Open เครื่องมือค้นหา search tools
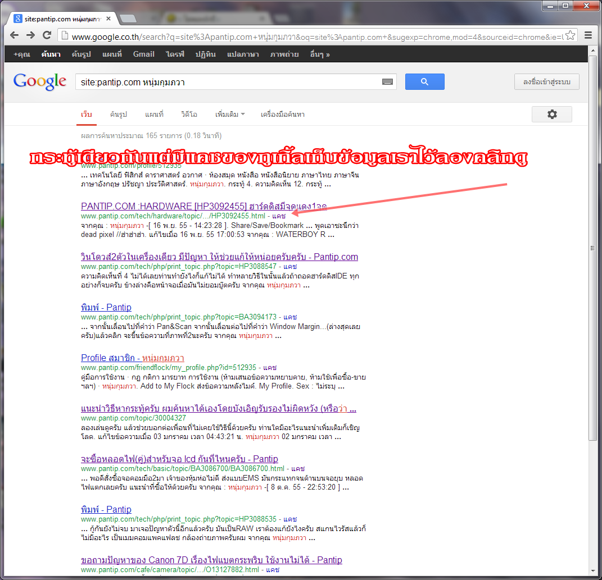The height and width of the screenshot is (580, 602). [x=283, y=115]
